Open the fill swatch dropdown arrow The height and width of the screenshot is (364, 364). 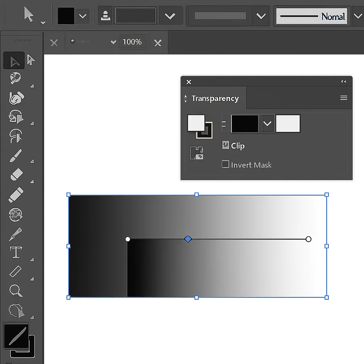click(82, 16)
